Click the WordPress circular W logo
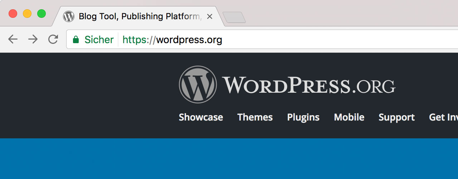The width and height of the screenshot is (458, 179). [x=198, y=85]
